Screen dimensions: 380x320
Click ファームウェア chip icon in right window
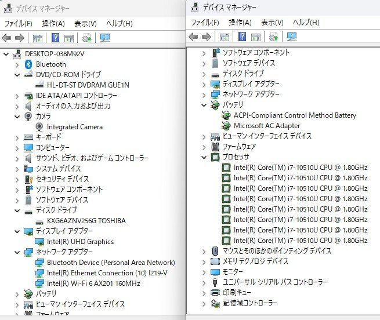point(215,147)
